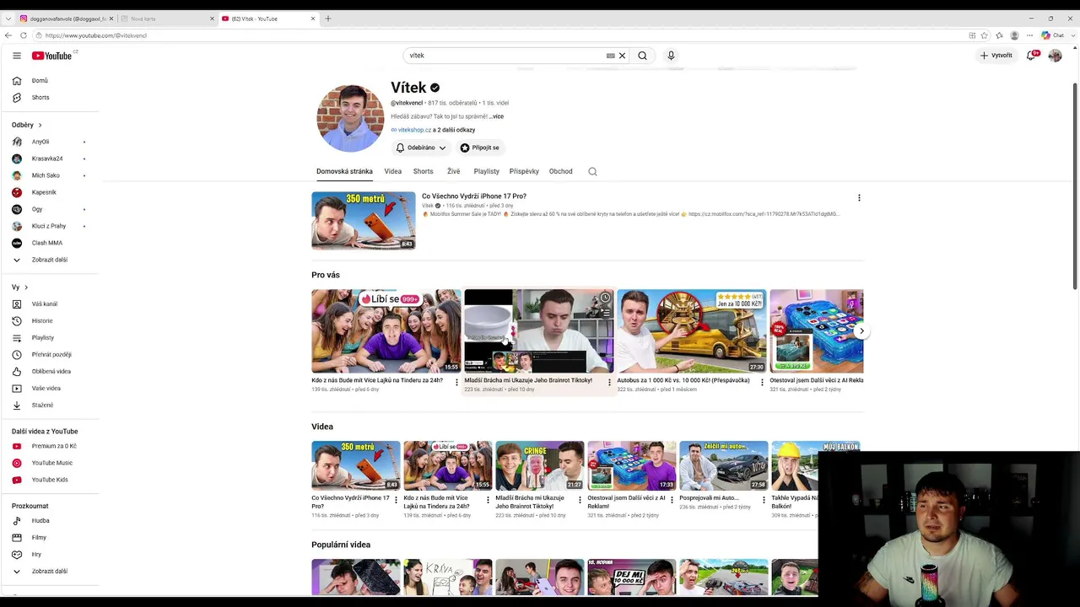
Task: Run the search with the magnifier button
Action: 642,56
